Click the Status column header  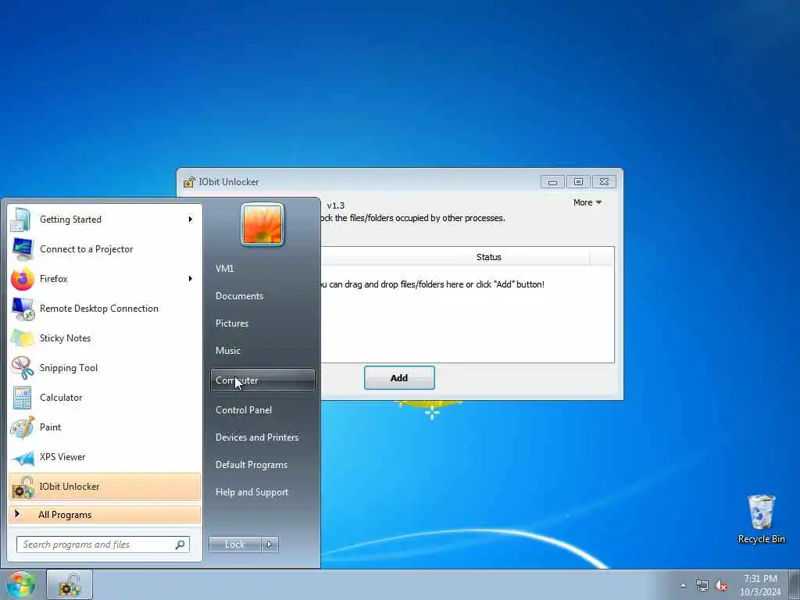click(489, 257)
